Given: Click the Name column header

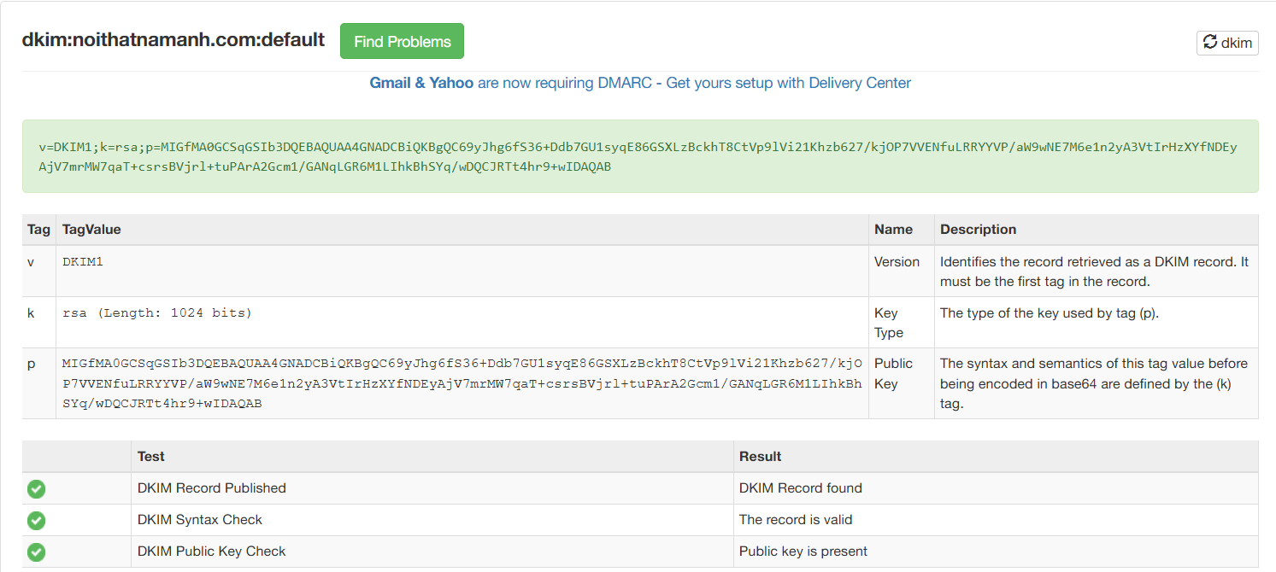Looking at the screenshot, I should 893,230.
